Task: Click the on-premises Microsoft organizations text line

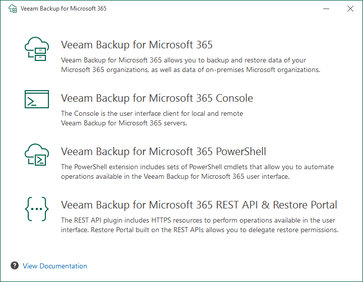Action: [x=191, y=70]
